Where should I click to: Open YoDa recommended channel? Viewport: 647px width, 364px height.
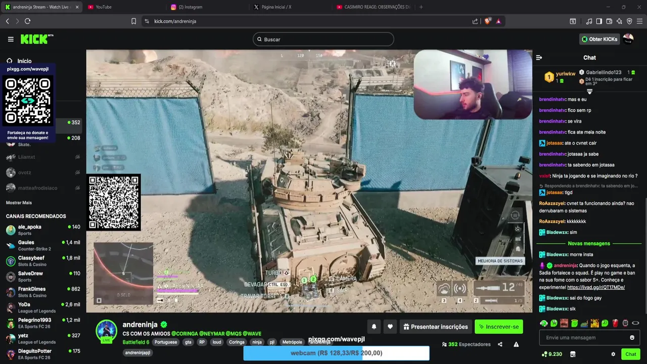(43, 308)
